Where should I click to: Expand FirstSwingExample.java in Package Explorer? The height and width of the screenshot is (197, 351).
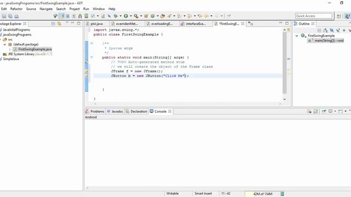[x=10, y=49]
